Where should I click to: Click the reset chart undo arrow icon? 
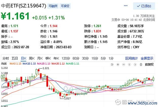pyautogui.click(x=112, y=65)
